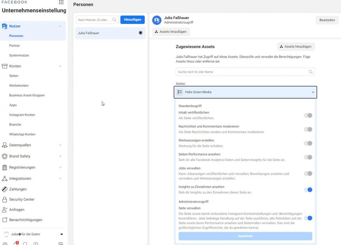Click the blue Hinzufügen button
This screenshot has width=341, height=245.
(x=132, y=20)
